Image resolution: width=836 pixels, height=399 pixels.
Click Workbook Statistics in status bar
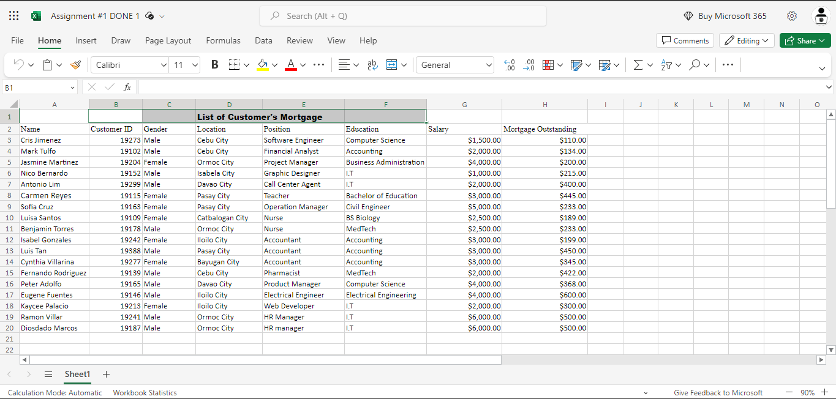click(x=145, y=393)
